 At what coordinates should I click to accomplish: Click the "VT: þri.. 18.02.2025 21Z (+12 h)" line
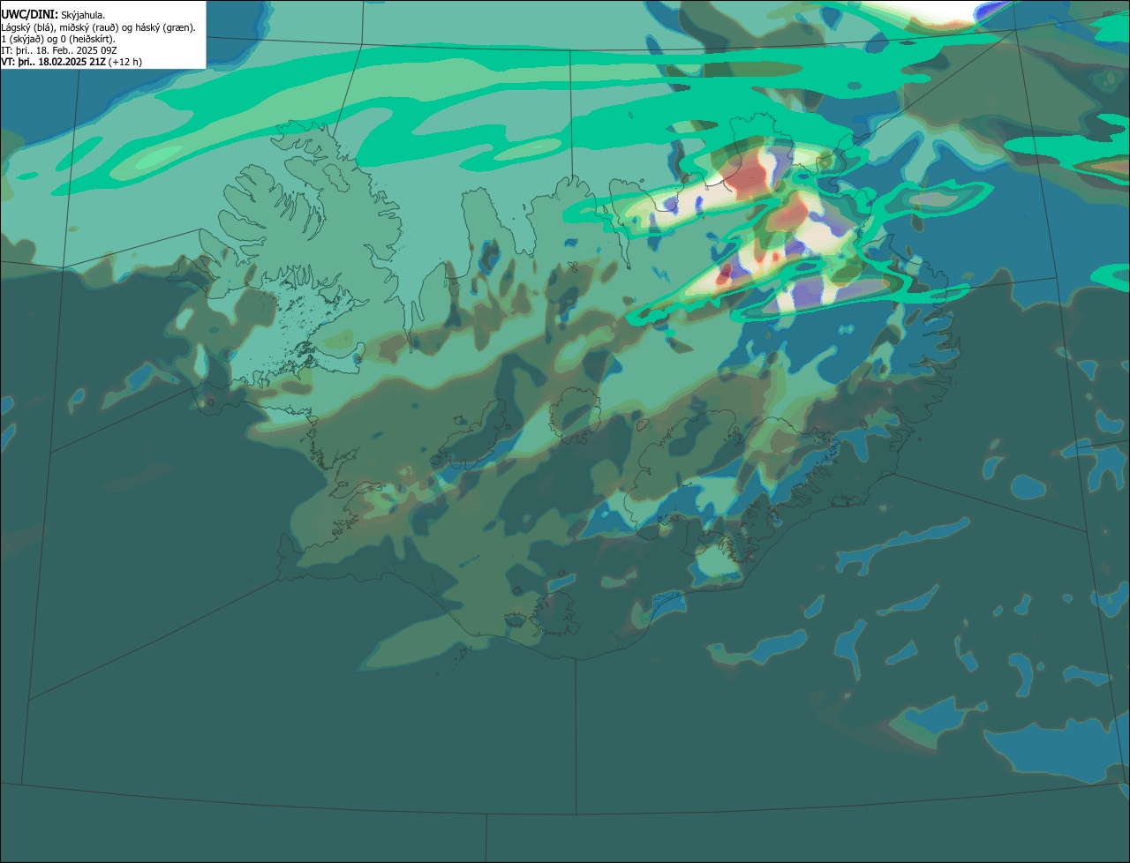point(72,62)
